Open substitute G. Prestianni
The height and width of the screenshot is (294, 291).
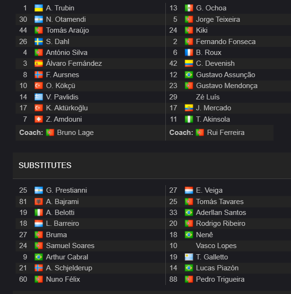click(67, 190)
